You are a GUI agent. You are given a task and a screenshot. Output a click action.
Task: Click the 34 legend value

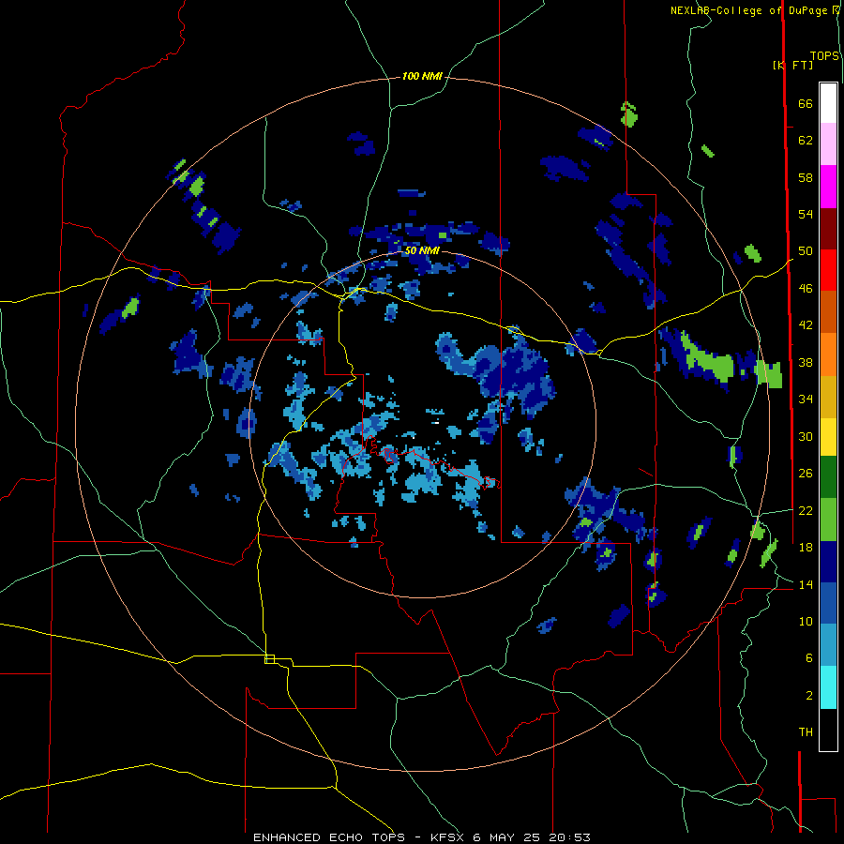806,399
